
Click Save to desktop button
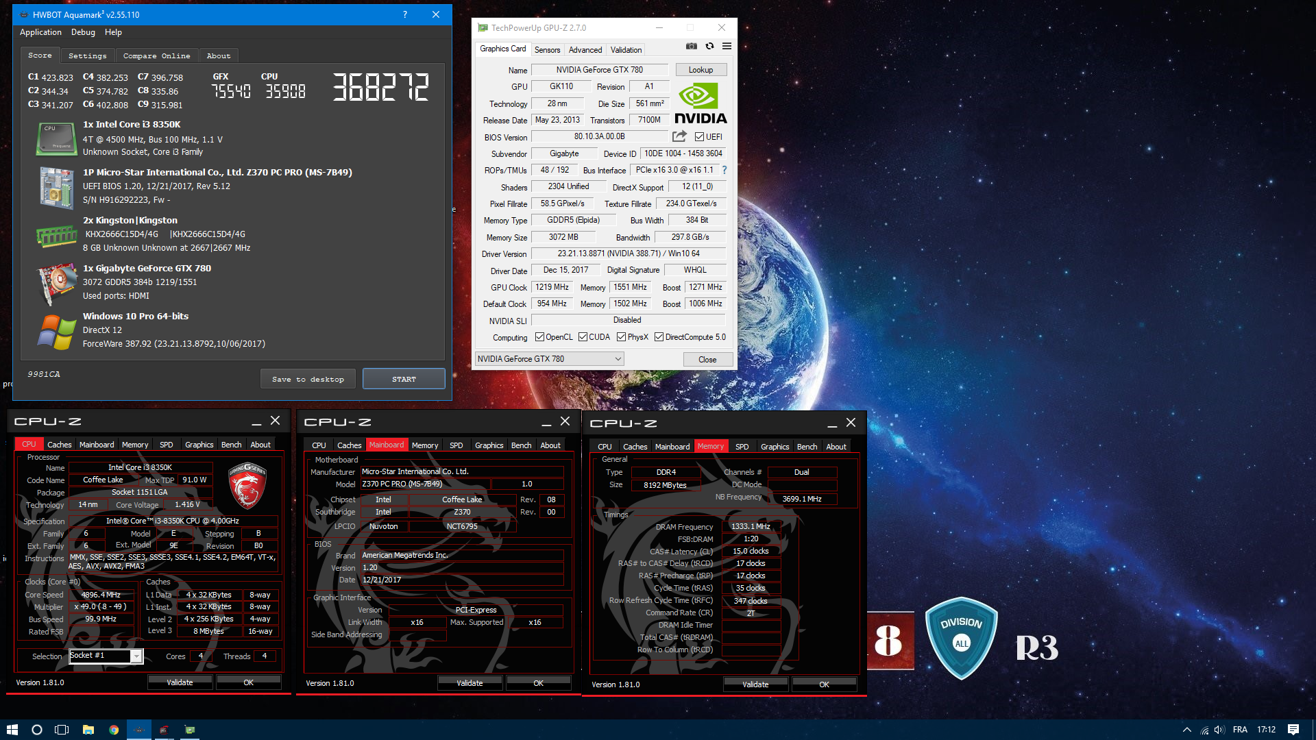pyautogui.click(x=308, y=379)
